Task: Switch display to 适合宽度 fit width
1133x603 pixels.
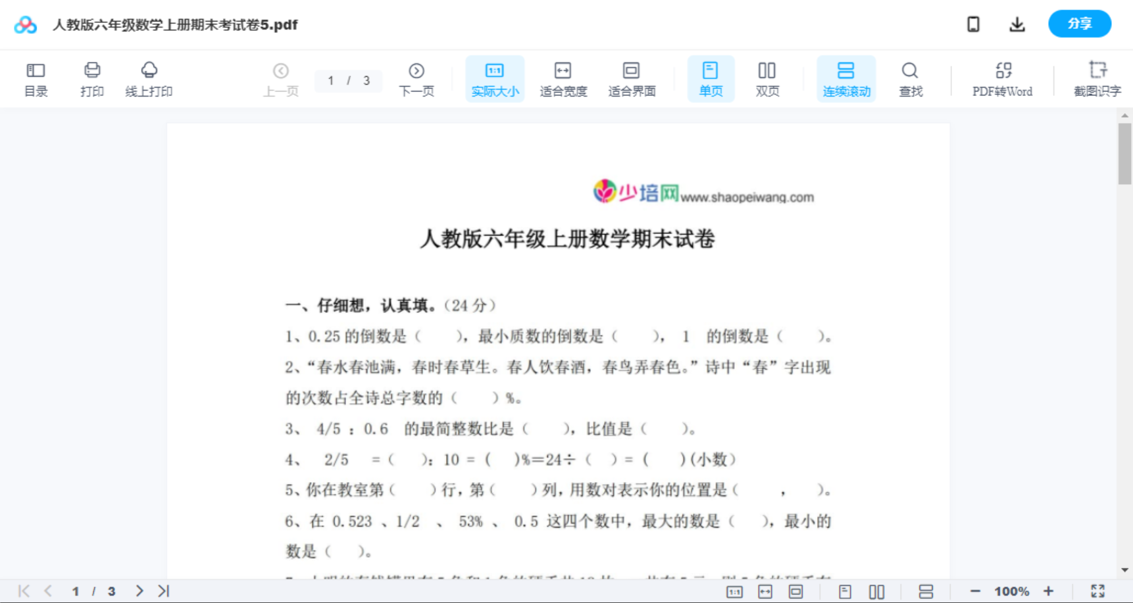Action: tap(563, 78)
